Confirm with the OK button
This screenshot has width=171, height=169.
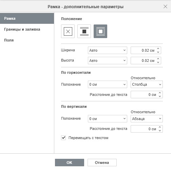coord(70,163)
